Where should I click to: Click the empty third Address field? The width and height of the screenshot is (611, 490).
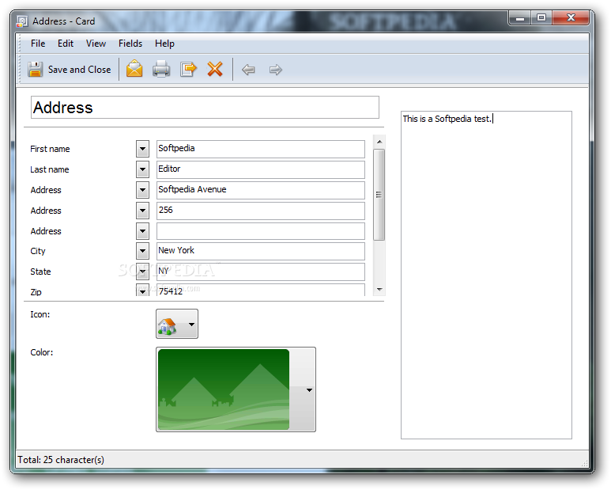tap(261, 231)
